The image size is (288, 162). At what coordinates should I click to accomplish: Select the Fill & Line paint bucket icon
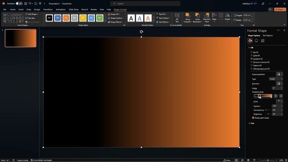[x=250, y=40]
